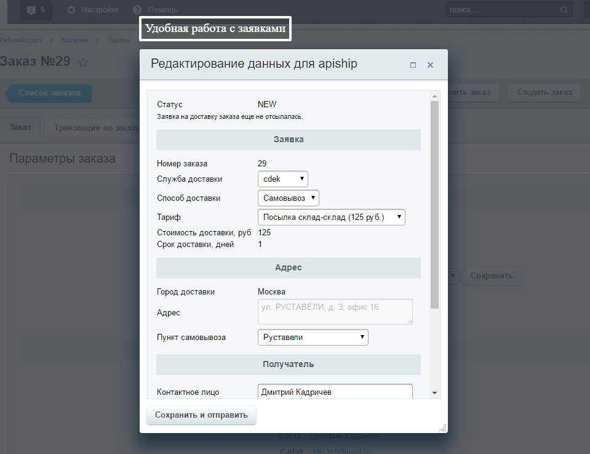Maximize the apiship edit dialog
This screenshot has width=590, height=454.
[413, 65]
